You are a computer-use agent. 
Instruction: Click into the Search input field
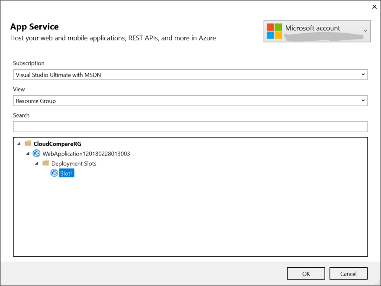[x=190, y=127]
